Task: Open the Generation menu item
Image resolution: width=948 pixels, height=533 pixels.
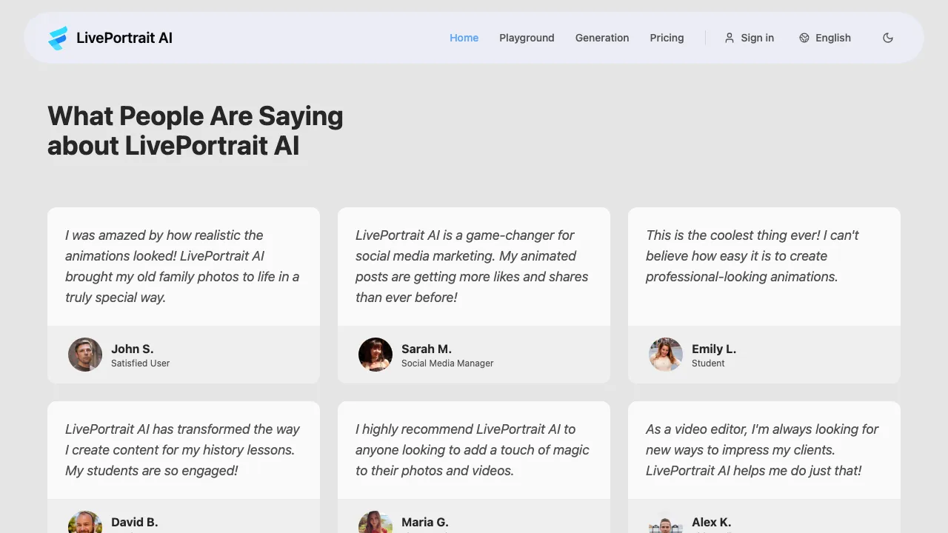Action: click(x=601, y=38)
